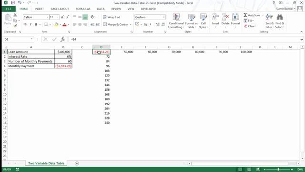Decrease font size with smaller A icon
Screen dimensions: 305x172
click(x=68, y=17)
